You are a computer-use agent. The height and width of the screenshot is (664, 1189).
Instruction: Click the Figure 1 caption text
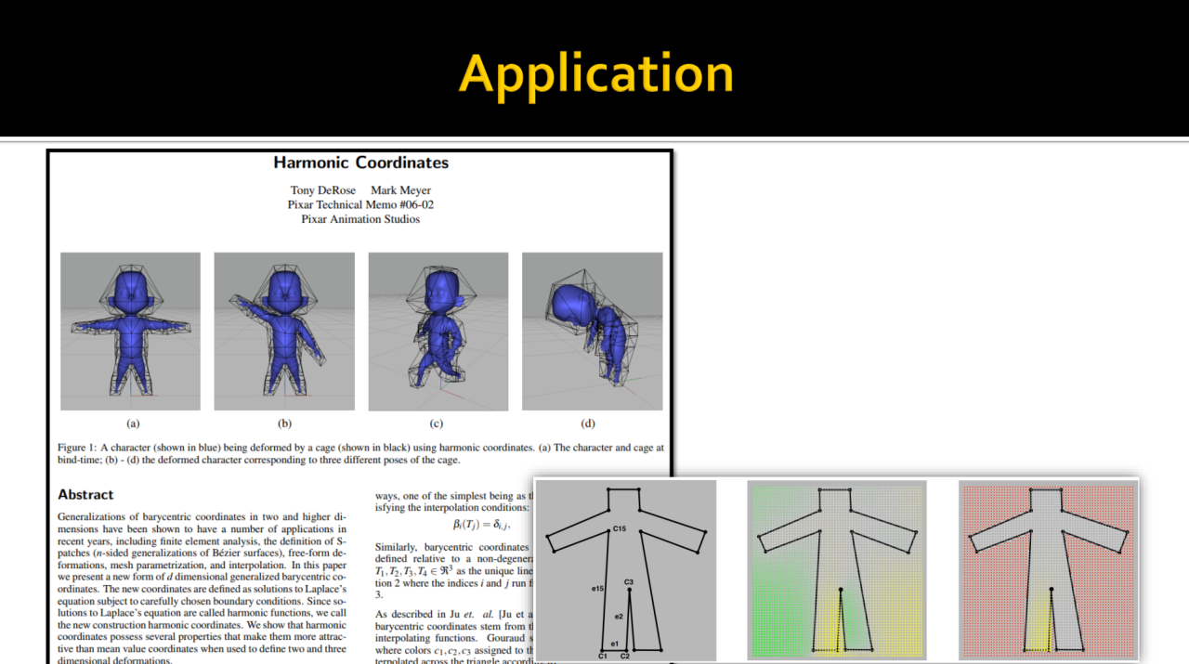[360, 453]
